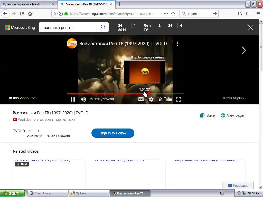Open the рекламные заставки related video
Viewport: 263px width, 197px height.
209,174
